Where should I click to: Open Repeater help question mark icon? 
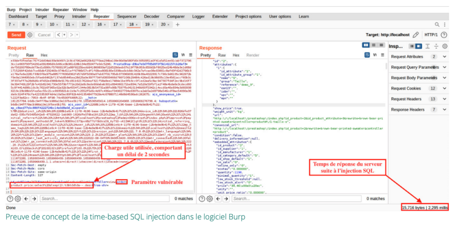coord(443,35)
